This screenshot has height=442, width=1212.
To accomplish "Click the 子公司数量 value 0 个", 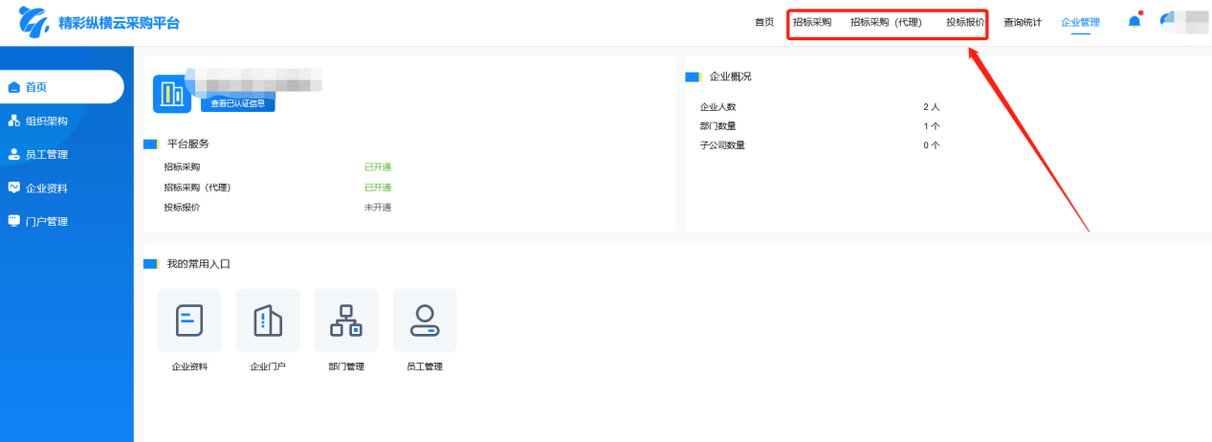I will [932, 145].
